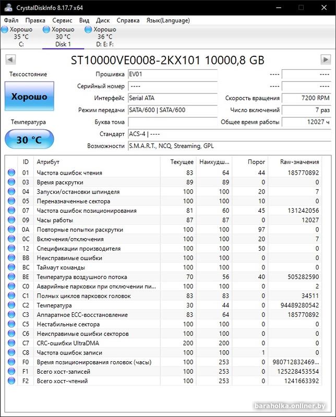Click the Текущее column header
The image size is (336, 417).
click(178, 162)
